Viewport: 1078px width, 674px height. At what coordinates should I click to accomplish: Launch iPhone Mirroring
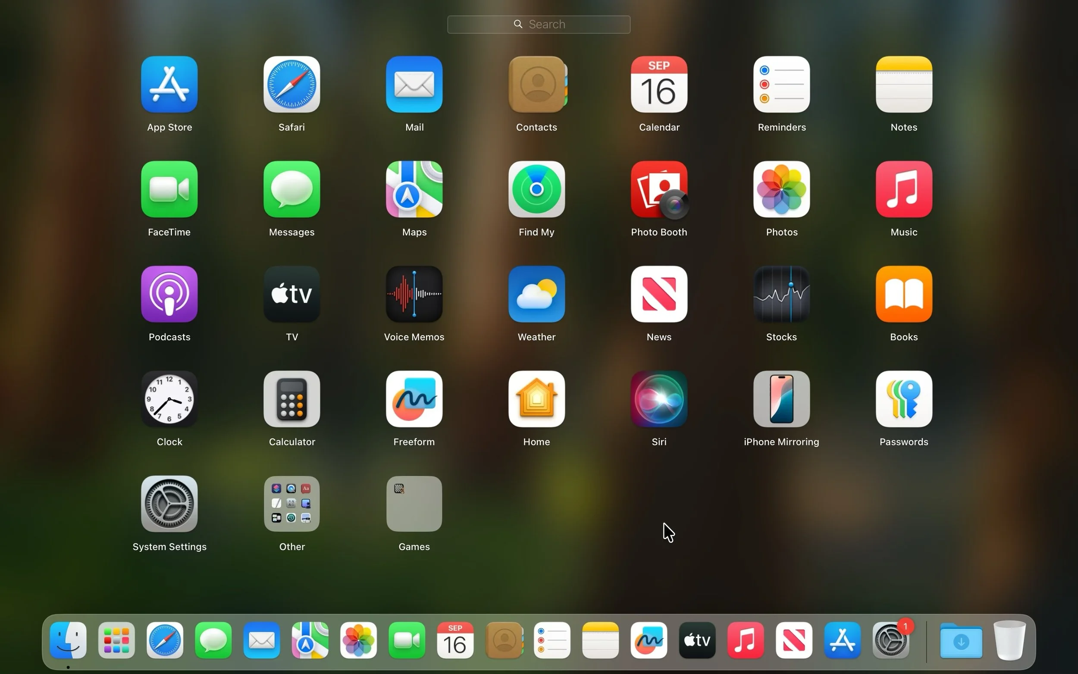[x=781, y=399]
